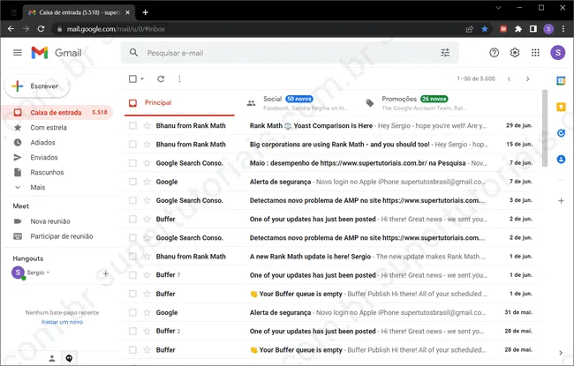574x366 pixels.
Task: Go to older emails page arrow
Action: tap(527, 78)
